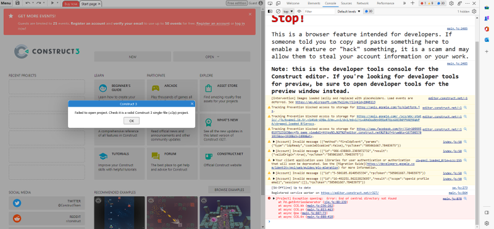Select the Console tab in DevTools
The height and width of the screenshot is (229, 494).
330,3
